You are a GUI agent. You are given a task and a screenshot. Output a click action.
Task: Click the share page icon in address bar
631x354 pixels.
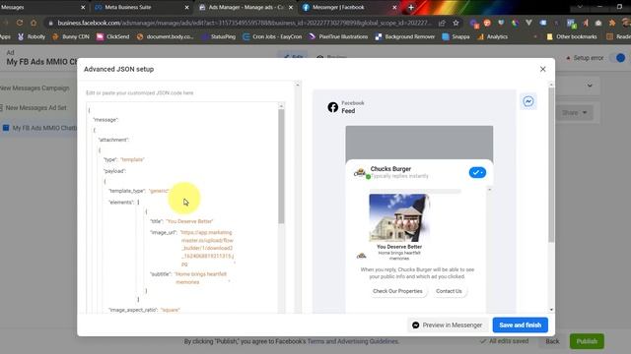442,23
